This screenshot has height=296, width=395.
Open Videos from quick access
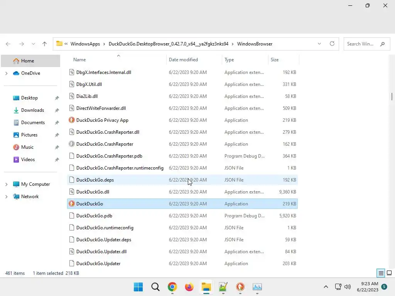tap(28, 159)
